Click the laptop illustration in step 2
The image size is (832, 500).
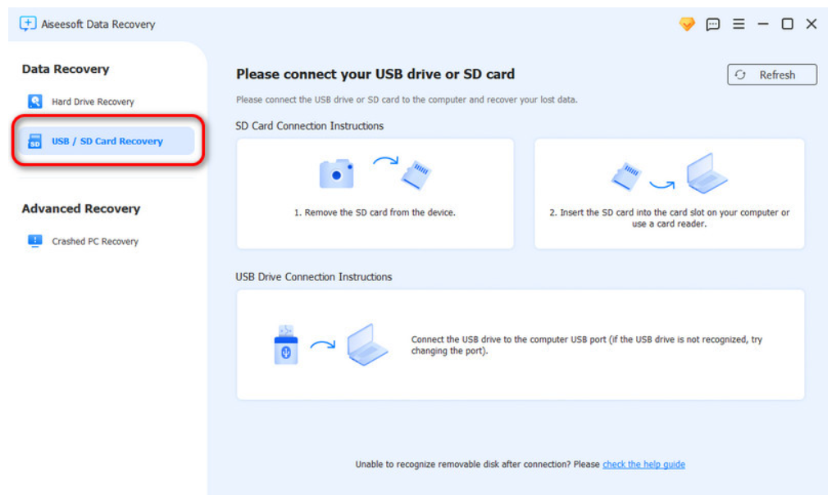706,175
